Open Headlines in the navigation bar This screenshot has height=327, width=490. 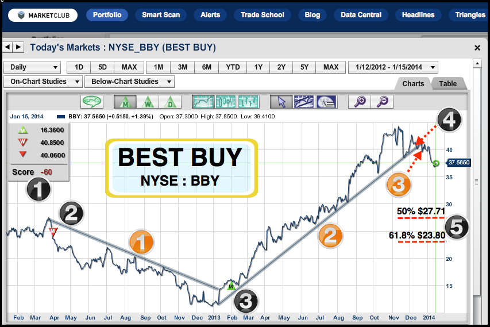point(418,15)
